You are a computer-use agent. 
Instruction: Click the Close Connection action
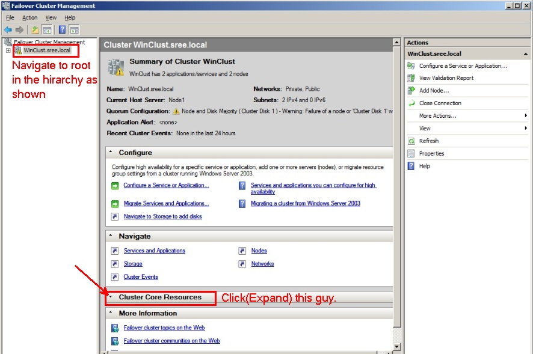click(440, 103)
